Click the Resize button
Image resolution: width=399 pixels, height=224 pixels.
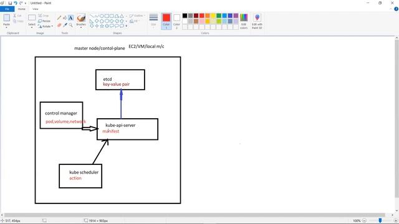point(44,21)
